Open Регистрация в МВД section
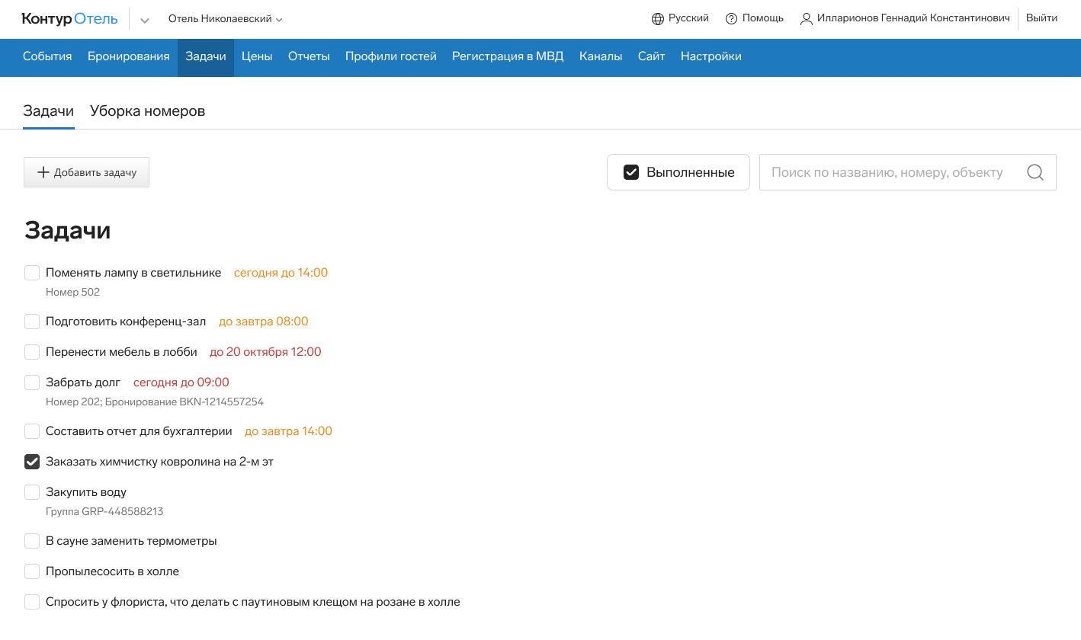1081x640 pixels. pyautogui.click(x=508, y=56)
